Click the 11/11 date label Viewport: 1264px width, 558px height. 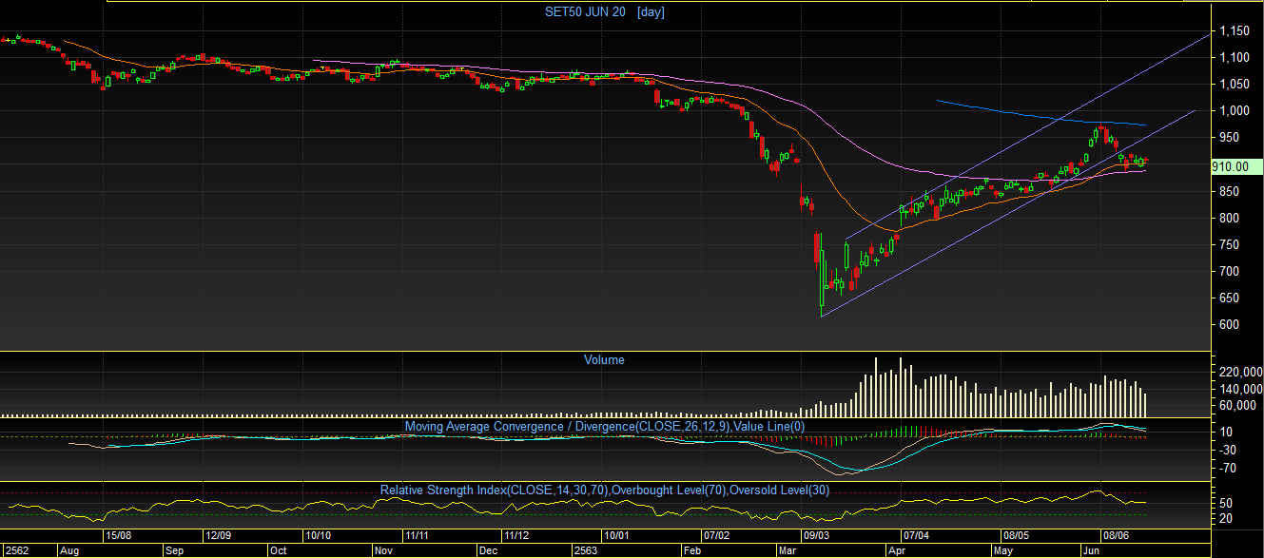pyautogui.click(x=417, y=536)
